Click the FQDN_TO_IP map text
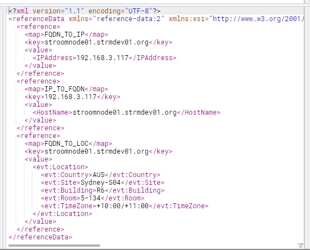Viewport: 310px width, 250px height. (65, 35)
